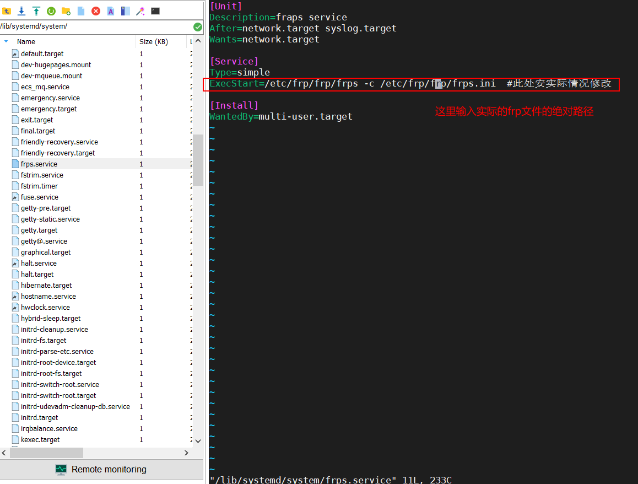Screen dimensions: 638x484
Task: Select irqbalance.service file
Action: pos(49,428)
